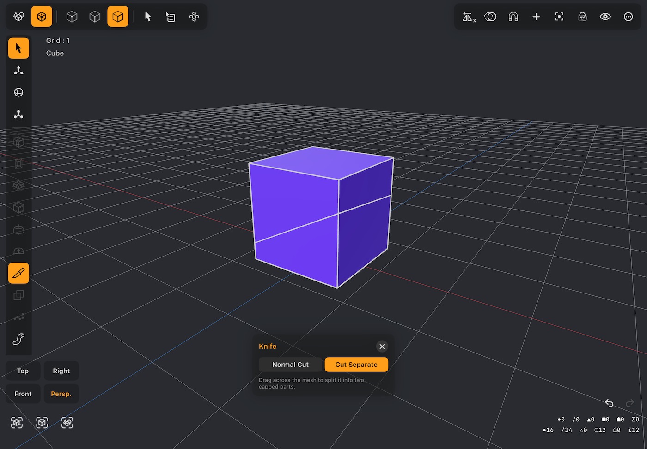Toggle the overlapping circles proportional icon
This screenshot has width=647, height=449.
coord(490,17)
